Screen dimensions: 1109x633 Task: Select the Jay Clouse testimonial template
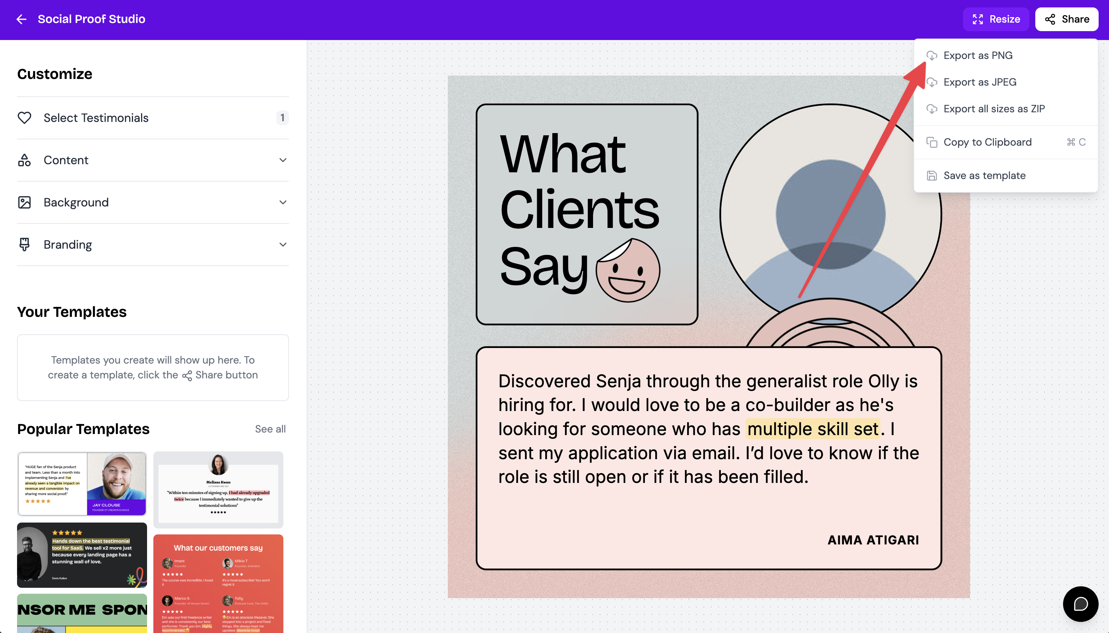pyautogui.click(x=81, y=483)
